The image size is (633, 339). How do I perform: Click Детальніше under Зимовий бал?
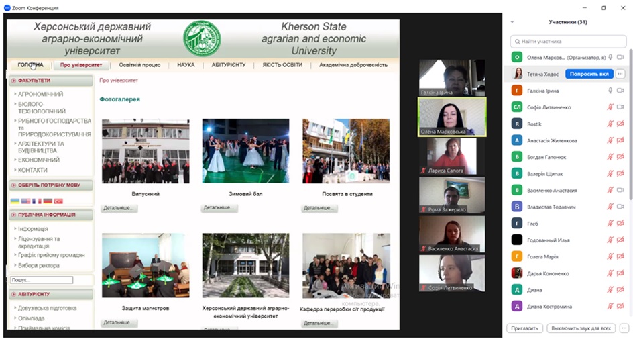click(219, 208)
